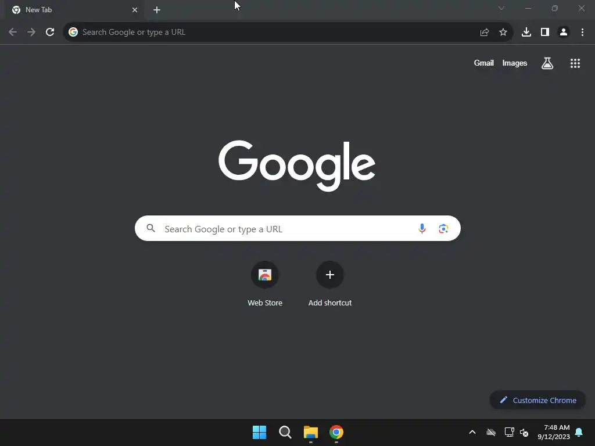Viewport: 595px width, 446px height.
Task: Click the forward navigation arrow
Action: (x=31, y=33)
